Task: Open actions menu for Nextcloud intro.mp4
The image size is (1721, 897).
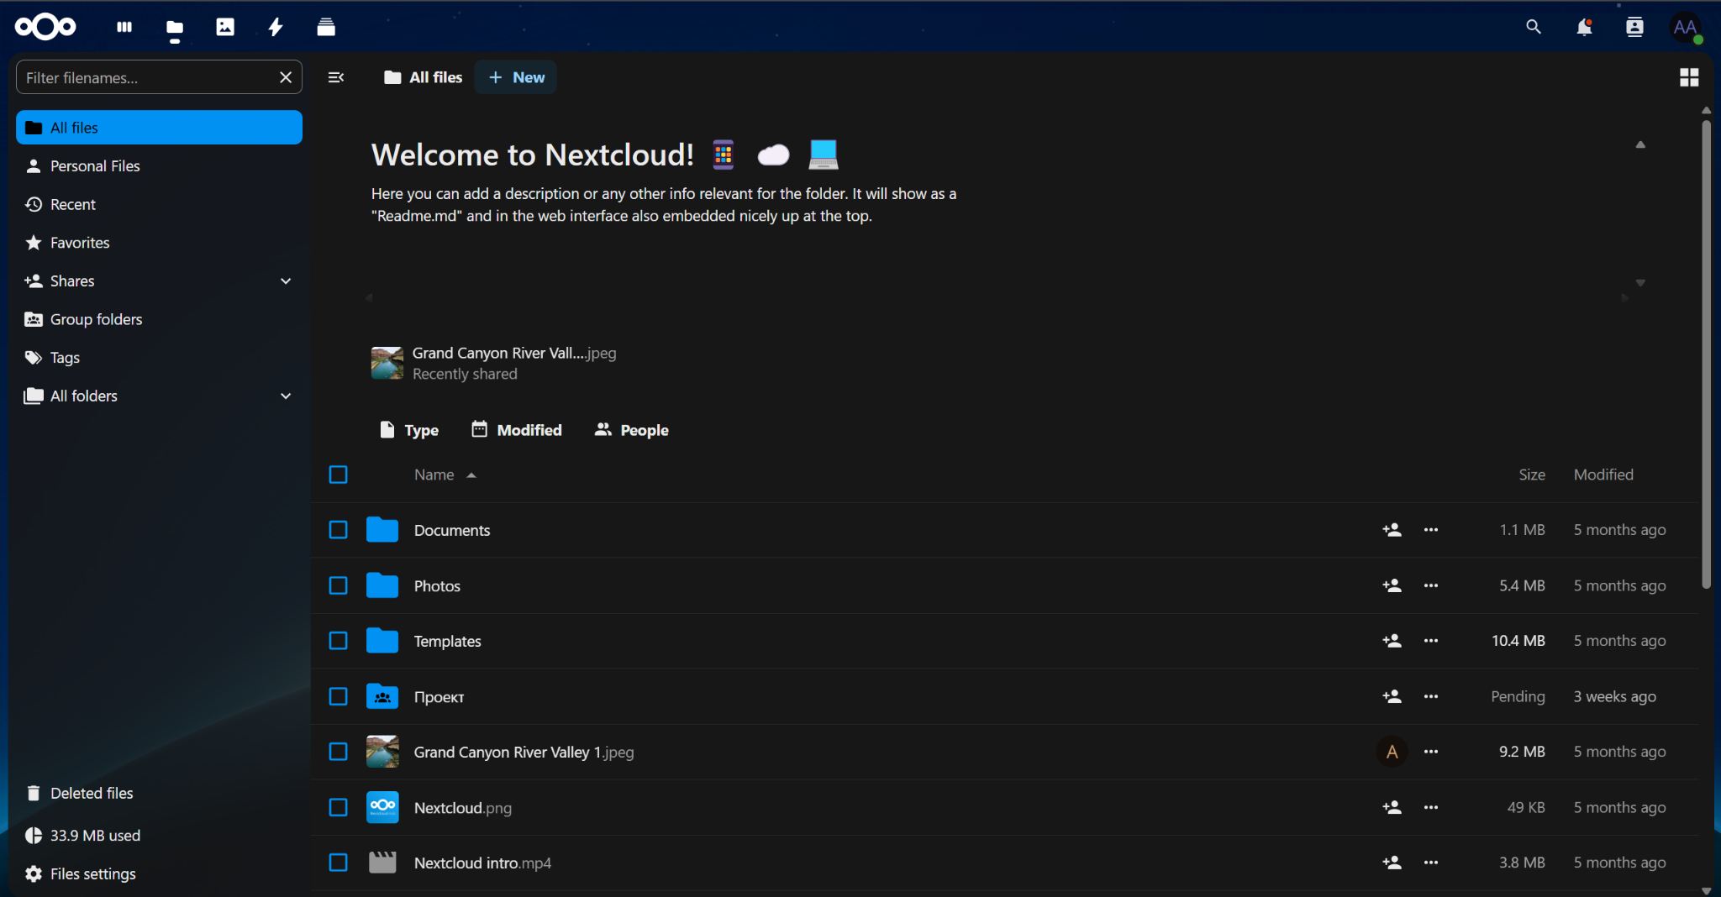Action: coord(1431,863)
